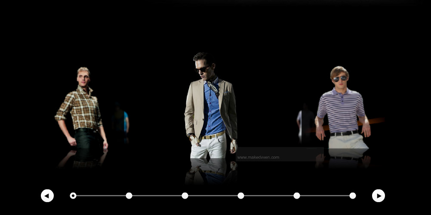Click slider track between first and second dots
The image size is (431, 215).
(x=101, y=196)
